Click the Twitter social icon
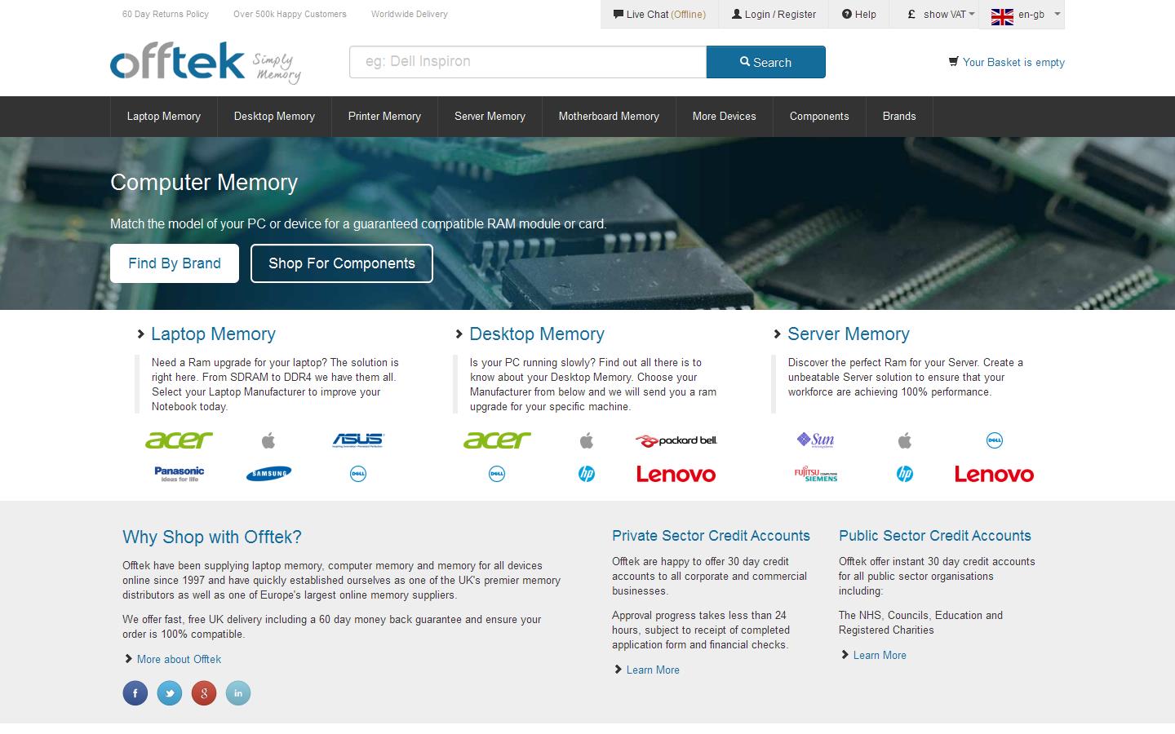 pyautogui.click(x=169, y=692)
